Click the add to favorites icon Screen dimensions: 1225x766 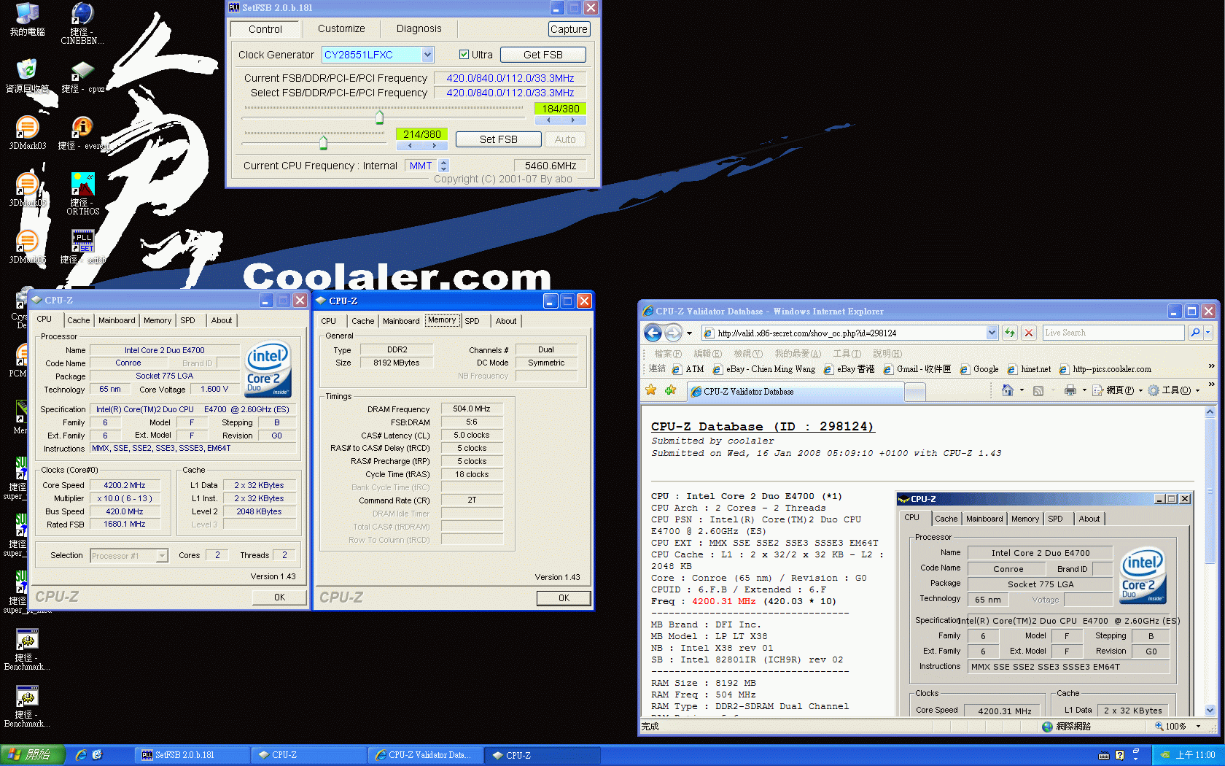(x=670, y=390)
